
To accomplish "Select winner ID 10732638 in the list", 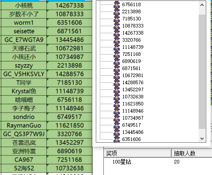I will tap(133, 97).
